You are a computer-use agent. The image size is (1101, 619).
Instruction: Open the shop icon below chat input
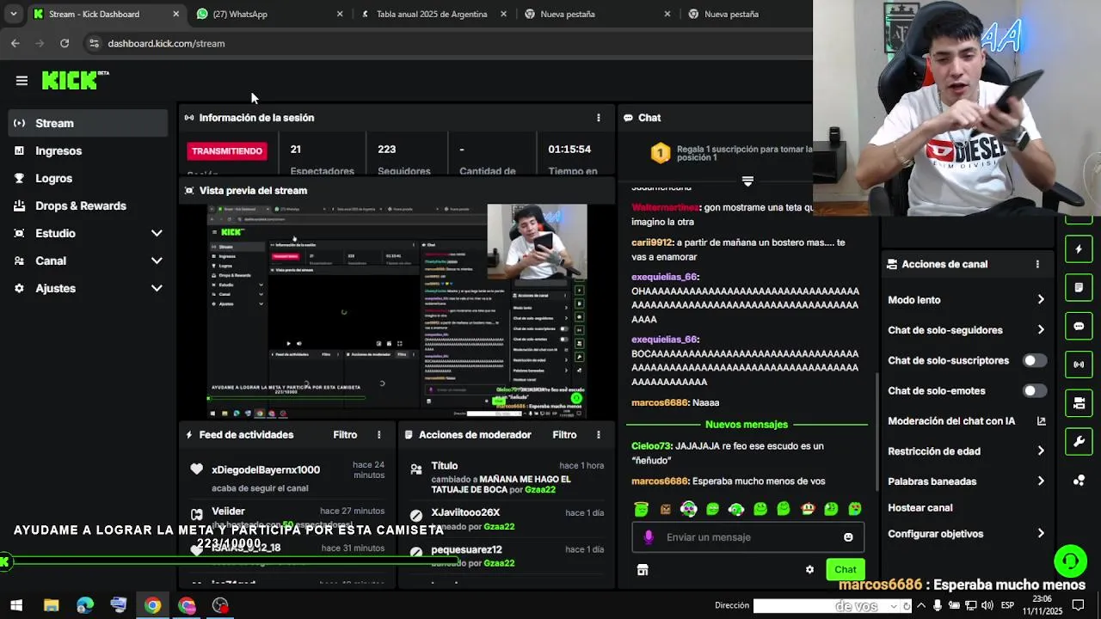pos(642,569)
